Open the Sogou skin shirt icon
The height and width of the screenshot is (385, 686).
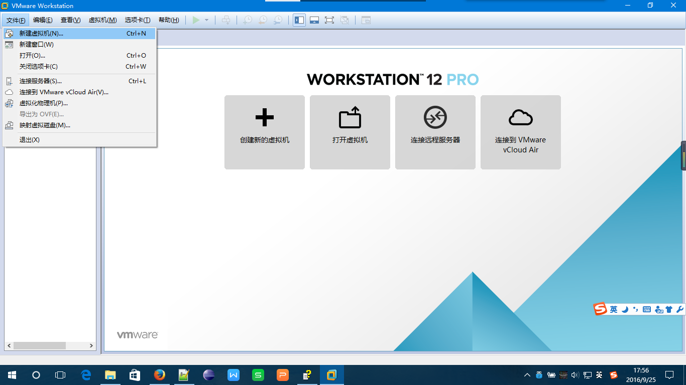click(x=669, y=310)
